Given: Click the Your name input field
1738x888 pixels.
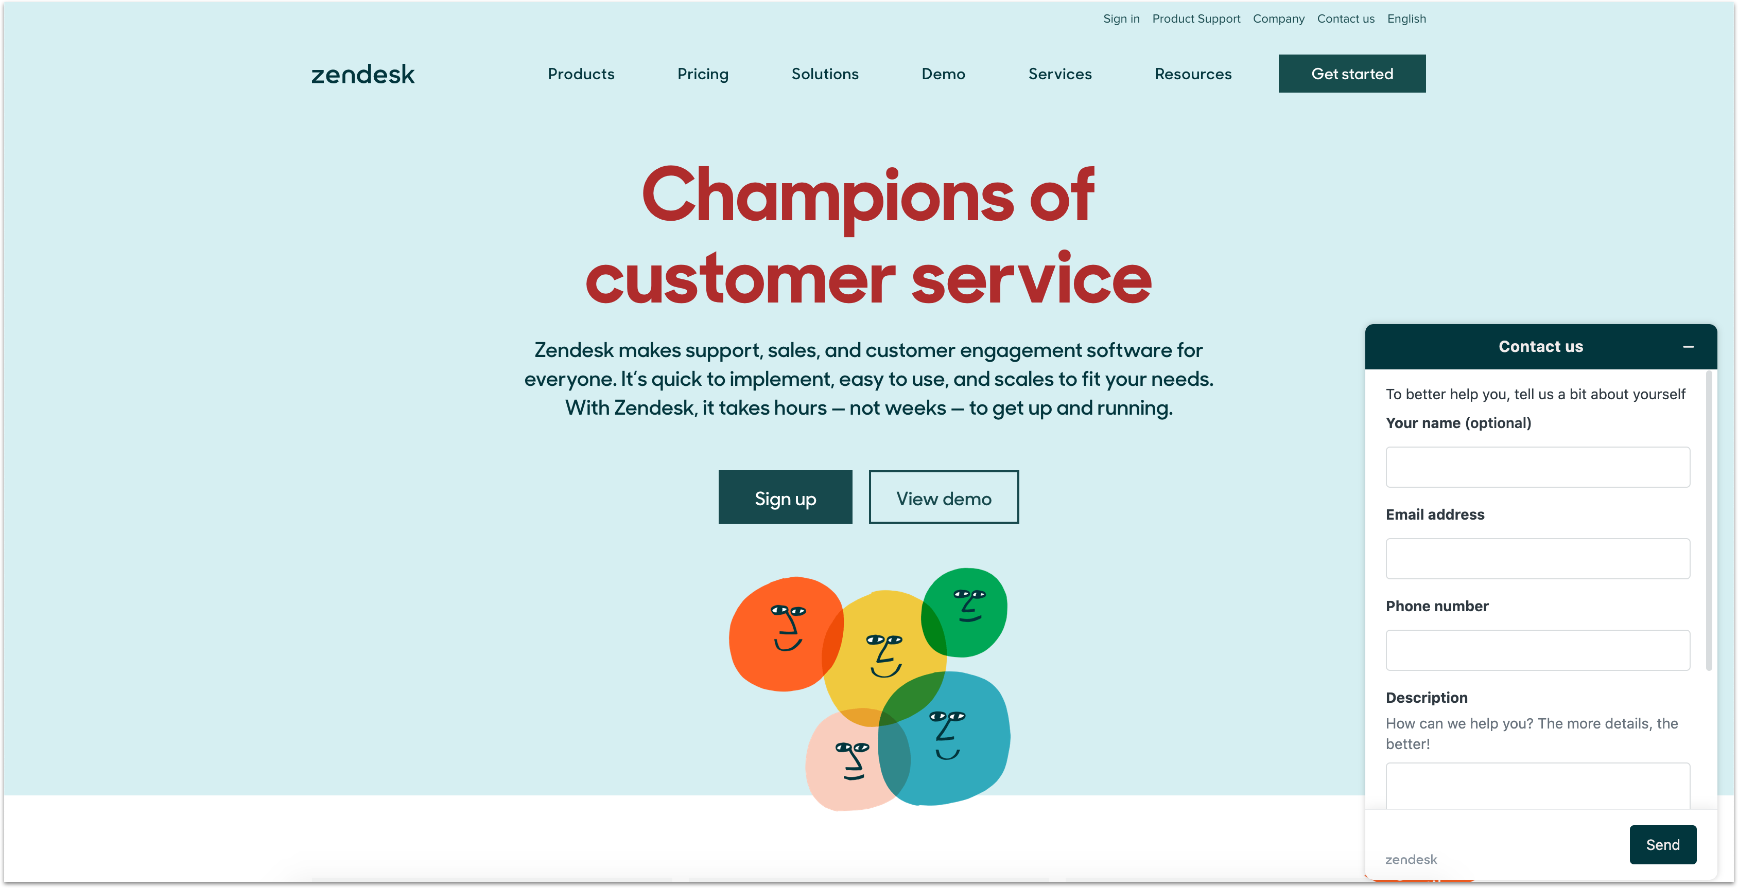Looking at the screenshot, I should click(1537, 467).
